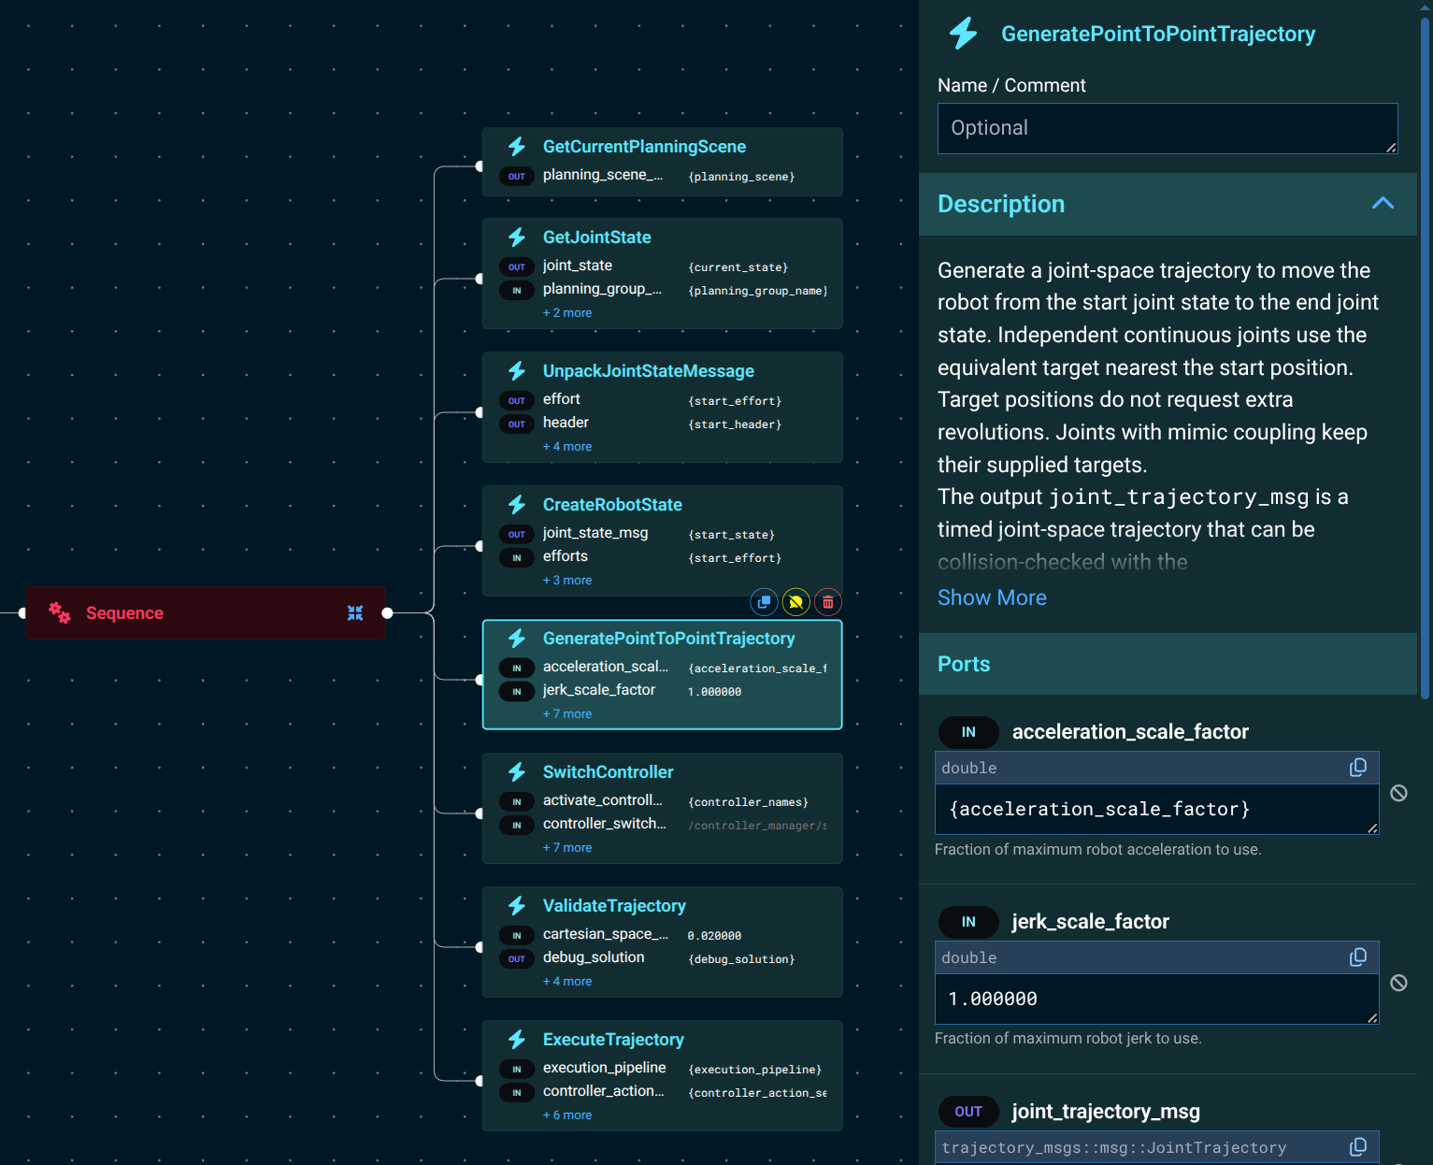The image size is (1433, 1165).
Task: Click the gears icon on the Sequence node
Action: click(x=60, y=612)
